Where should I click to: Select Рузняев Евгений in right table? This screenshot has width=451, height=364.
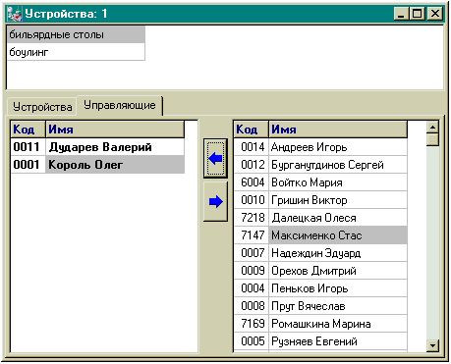click(338, 341)
